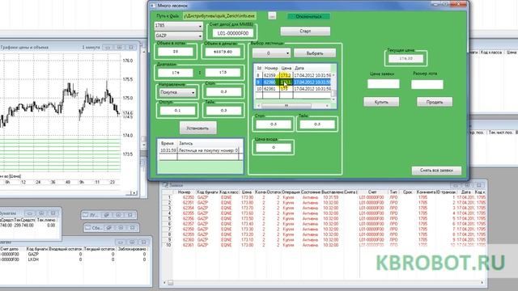
Task: Click the Купить button
Action: click(381, 102)
